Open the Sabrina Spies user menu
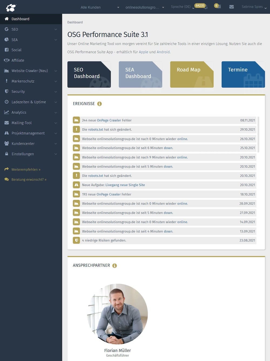 point(254,7)
